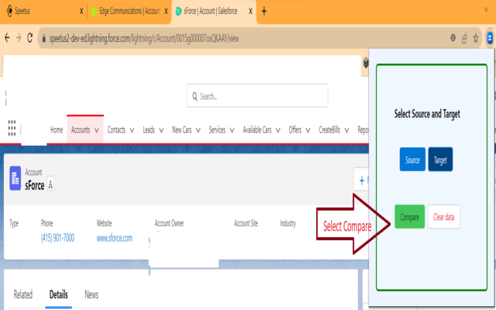This screenshot has height=310, width=496.
Task: Click the account hierarchy icon beside sForce
Action: click(50, 184)
